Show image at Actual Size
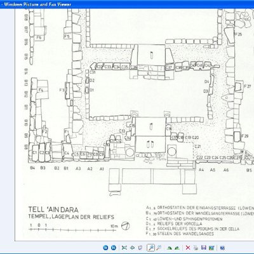The height and width of the screenshot is (254, 254). 132,248
